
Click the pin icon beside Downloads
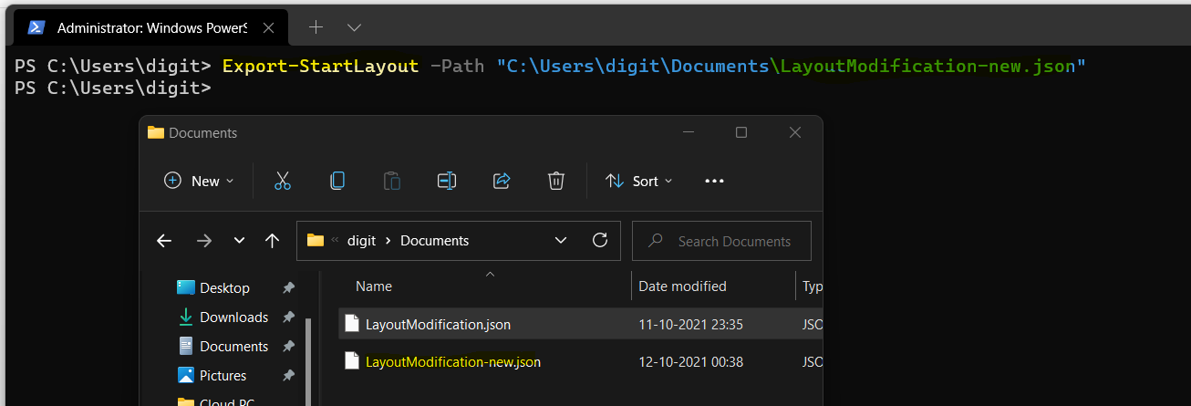click(x=288, y=317)
